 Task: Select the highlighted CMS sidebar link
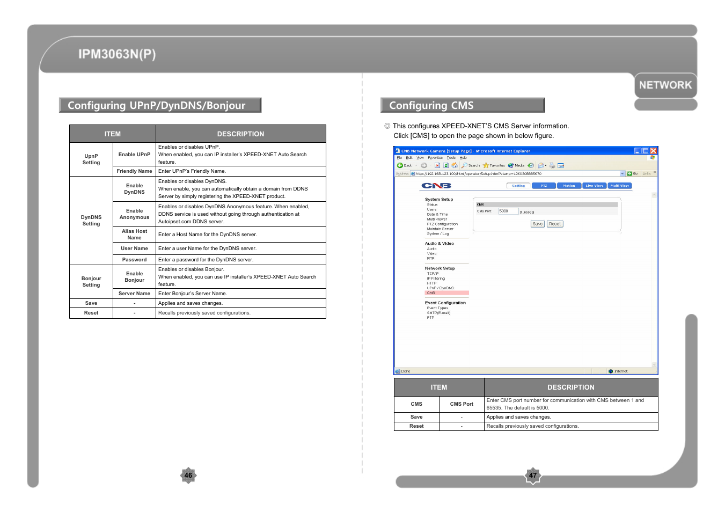[446, 293]
